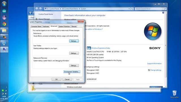The height and width of the screenshot is (102, 181).
Task: Click OK in System Properties
Action: (x=57, y=79)
